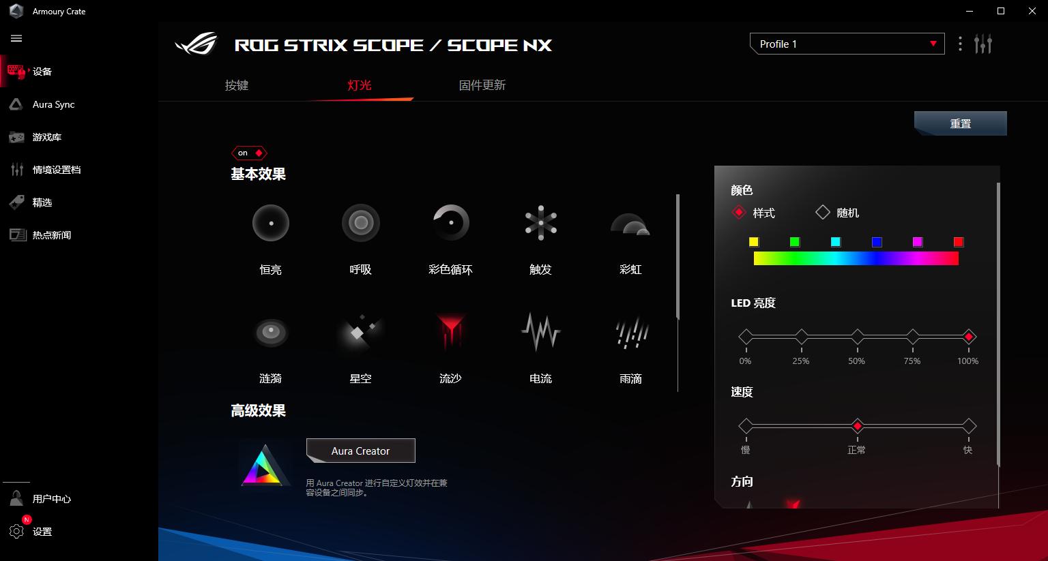Pick the cyan color stop swatch
Screen dimensions: 1048x561
point(836,242)
